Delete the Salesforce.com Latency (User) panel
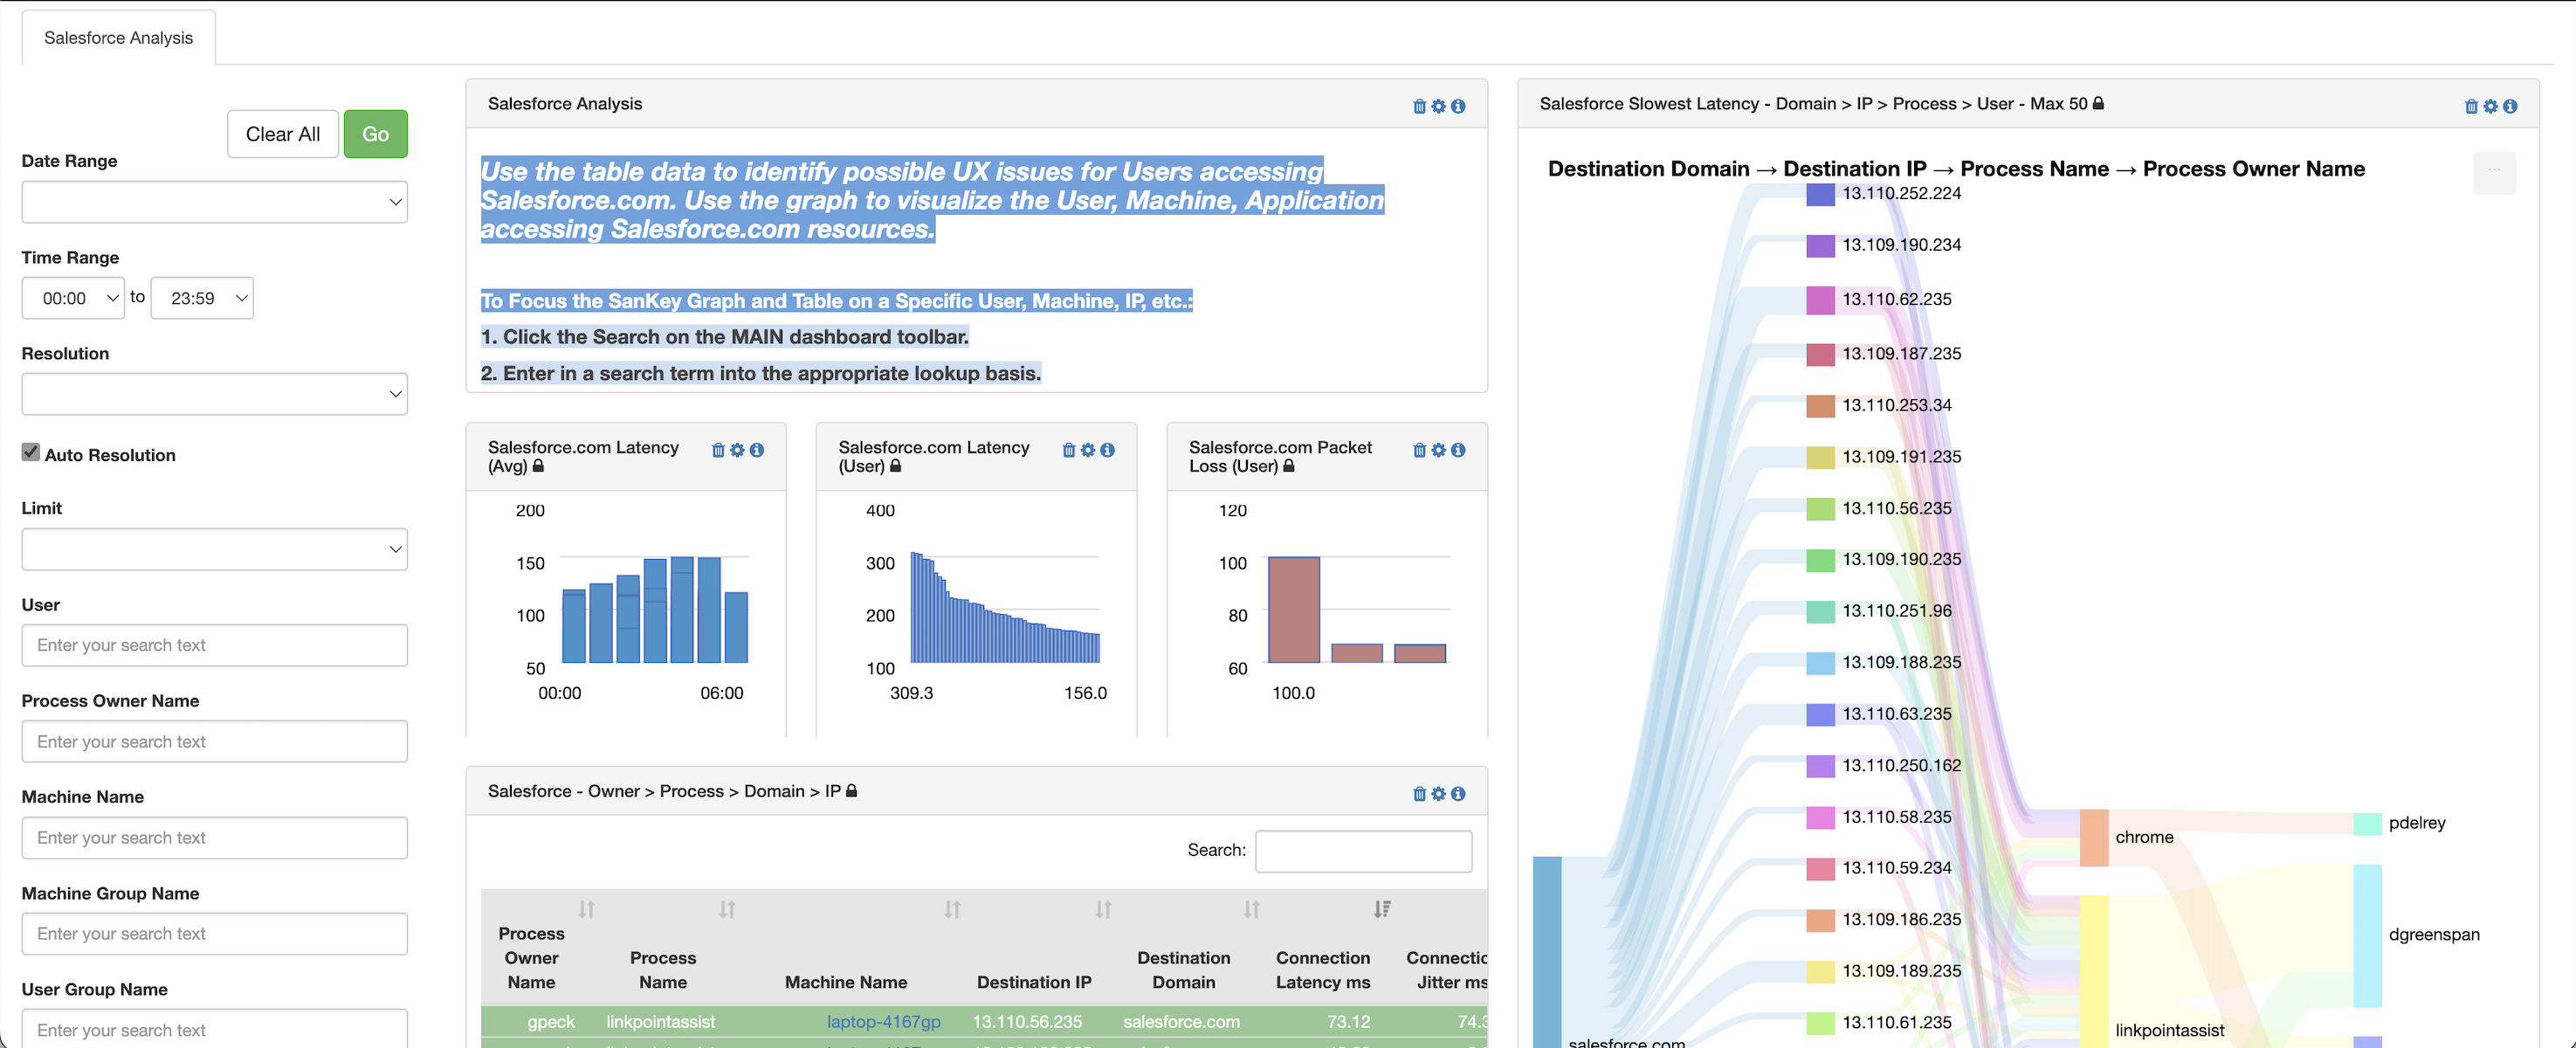 tap(1069, 450)
